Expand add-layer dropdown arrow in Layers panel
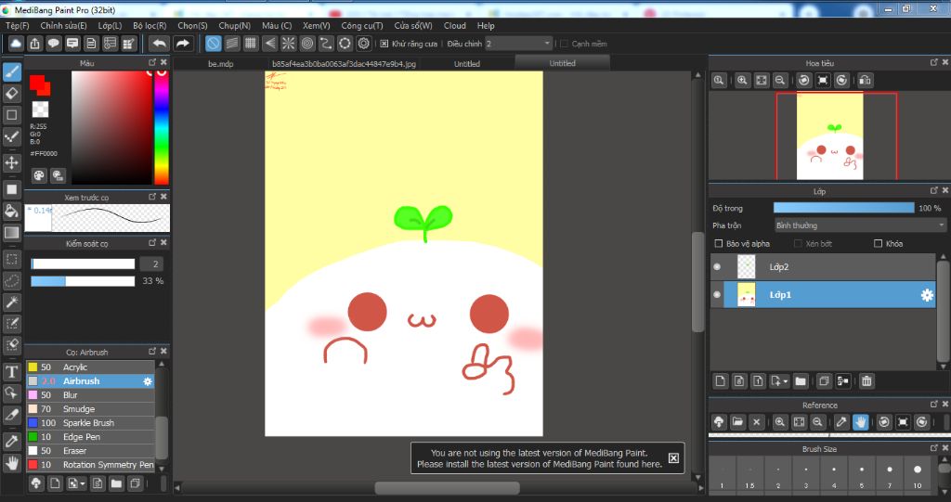The width and height of the screenshot is (951, 502). tap(786, 381)
